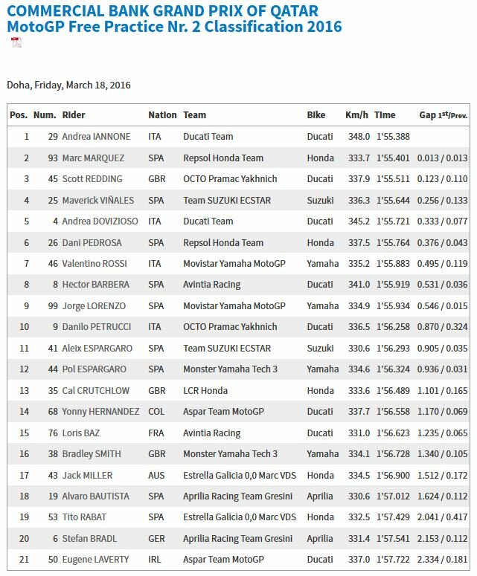
Task: Select rider Tito RABAT
Action: [84, 517]
